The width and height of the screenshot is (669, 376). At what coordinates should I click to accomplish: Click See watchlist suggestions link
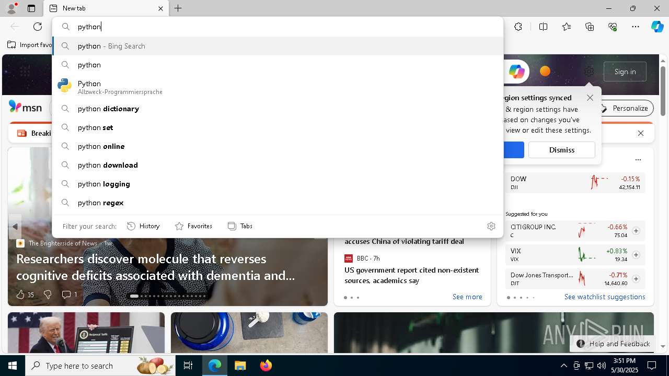point(605,297)
